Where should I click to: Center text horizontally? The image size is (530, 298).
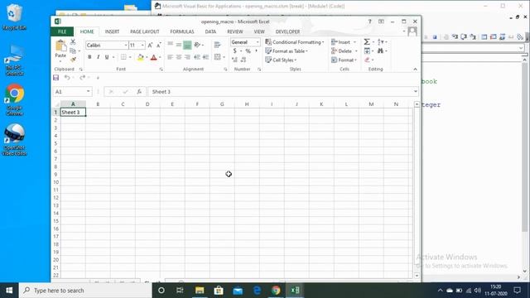point(179,57)
